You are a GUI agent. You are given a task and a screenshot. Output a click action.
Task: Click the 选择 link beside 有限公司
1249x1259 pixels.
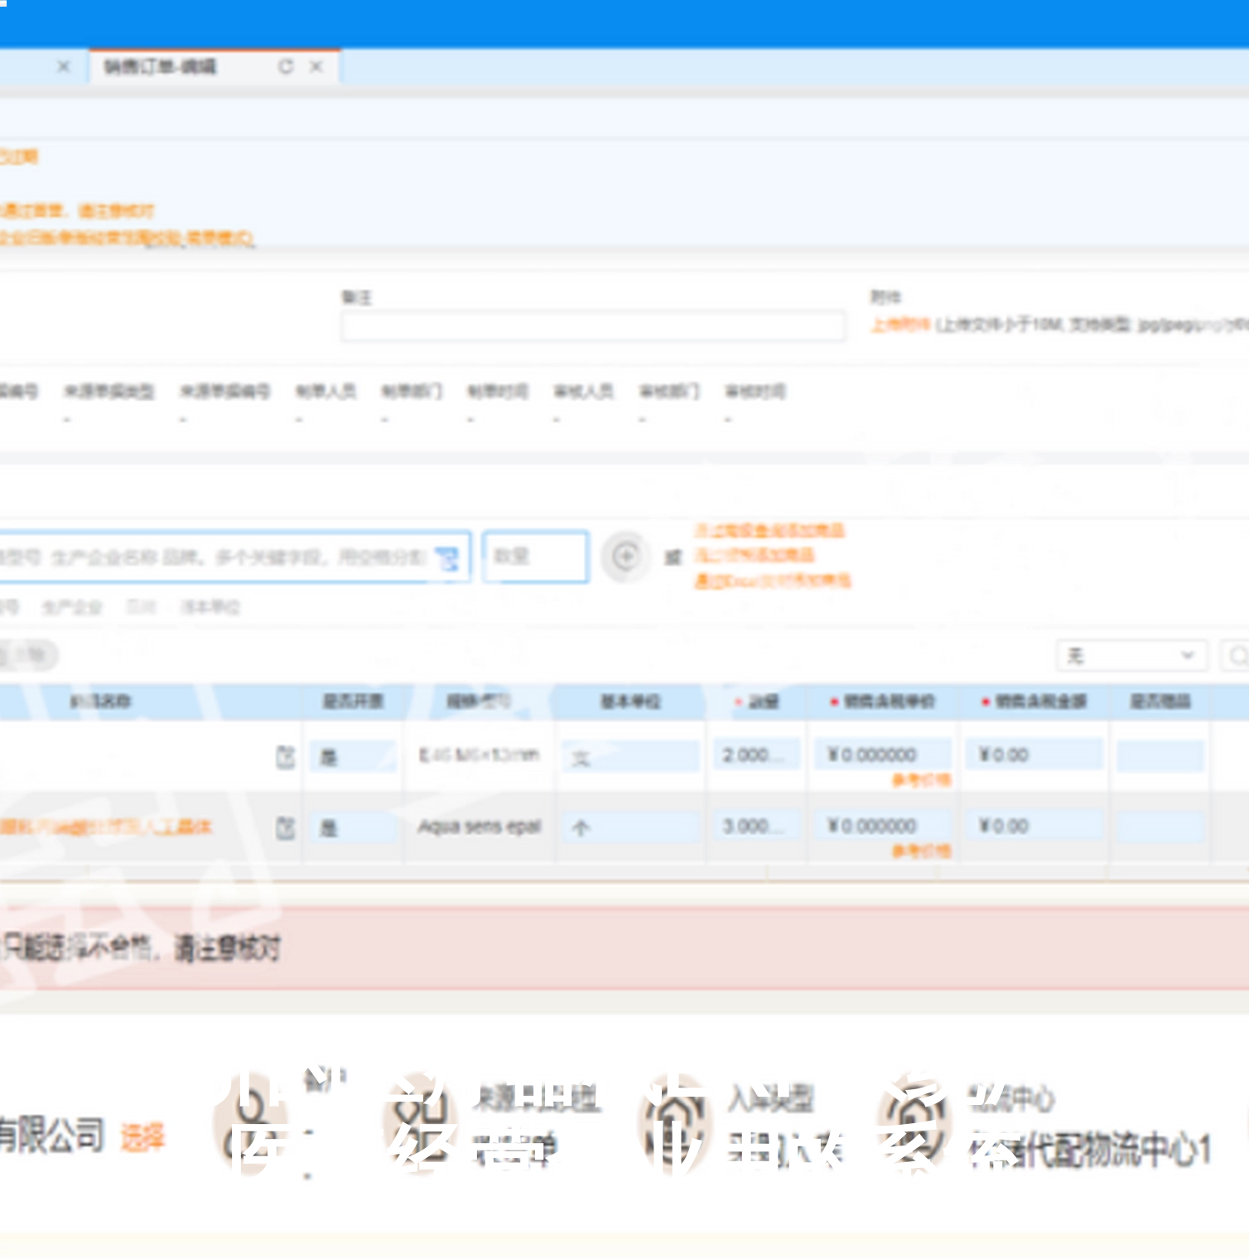pyautogui.click(x=142, y=1137)
